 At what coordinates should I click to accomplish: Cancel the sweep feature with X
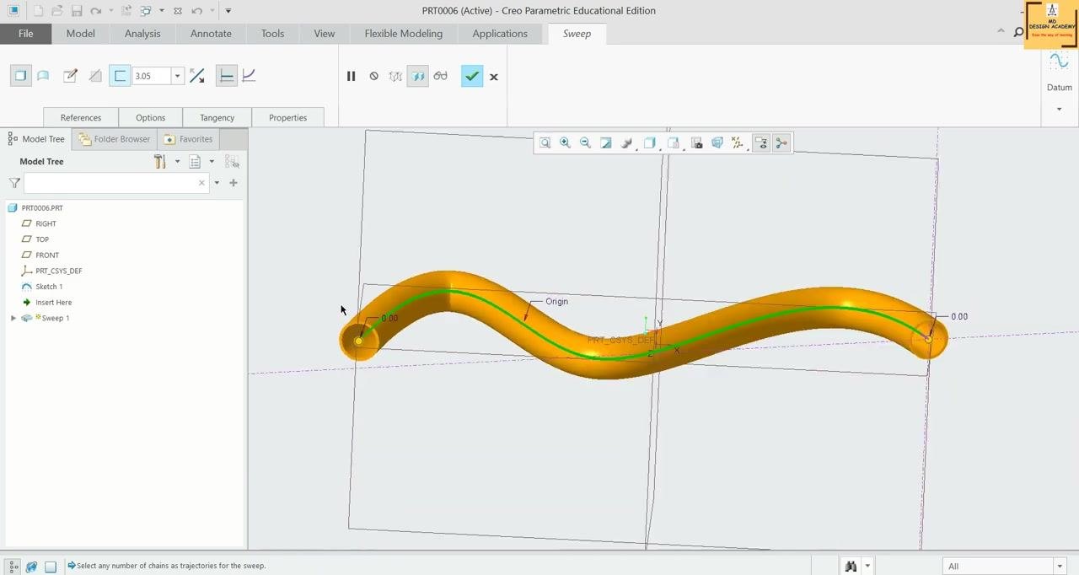click(494, 77)
